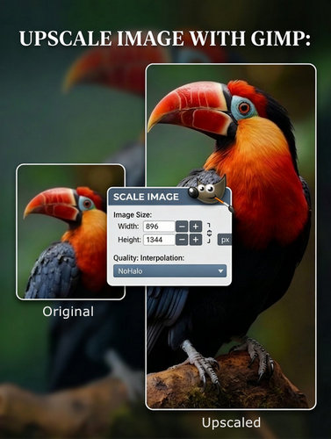331x439 pixels.
Task: Select the Original bird thumbnail
Action: 70,232
